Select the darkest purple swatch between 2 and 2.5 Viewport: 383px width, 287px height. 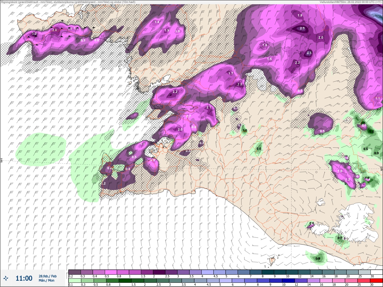click(159, 272)
